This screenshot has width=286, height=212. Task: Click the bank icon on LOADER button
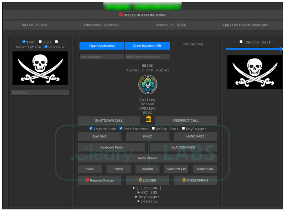[140, 180]
